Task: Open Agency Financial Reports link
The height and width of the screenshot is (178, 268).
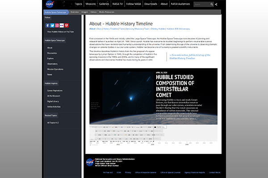Action: point(194,173)
